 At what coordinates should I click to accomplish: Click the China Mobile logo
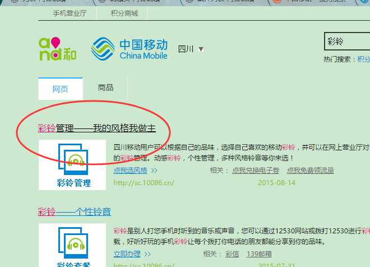129,49
